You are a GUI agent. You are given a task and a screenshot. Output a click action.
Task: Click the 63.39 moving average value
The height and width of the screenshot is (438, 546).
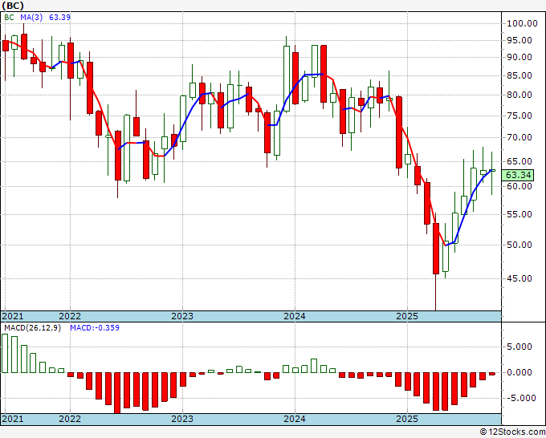click(60, 17)
